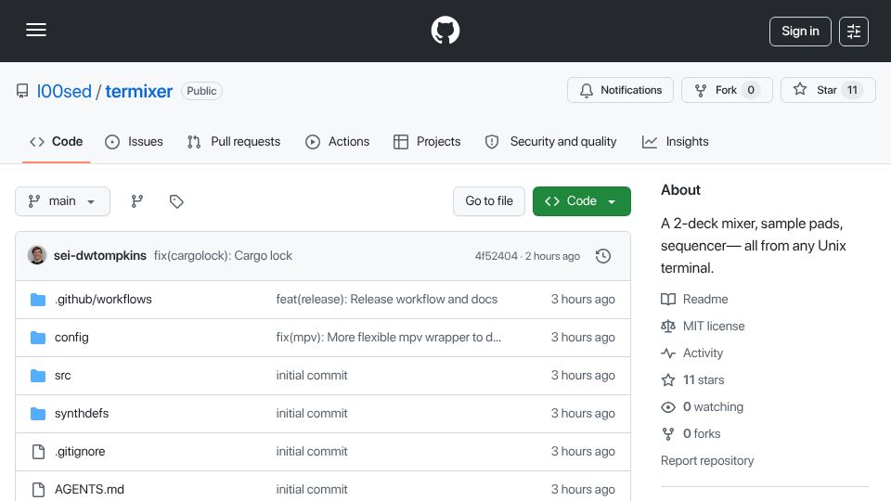This screenshot has width=891, height=501.
Task: Star the termixer repository
Action: pos(828,90)
